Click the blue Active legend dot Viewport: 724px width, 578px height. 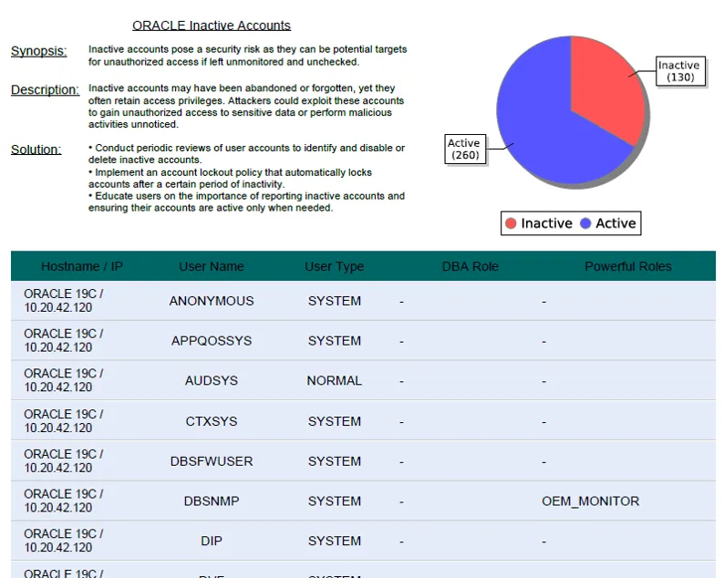pyautogui.click(x=585, y=223)
